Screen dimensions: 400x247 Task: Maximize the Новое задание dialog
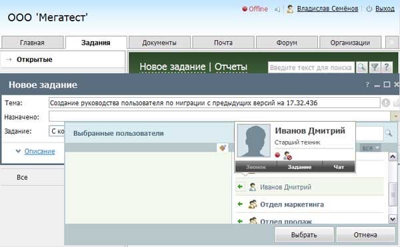tap(387, 85)
